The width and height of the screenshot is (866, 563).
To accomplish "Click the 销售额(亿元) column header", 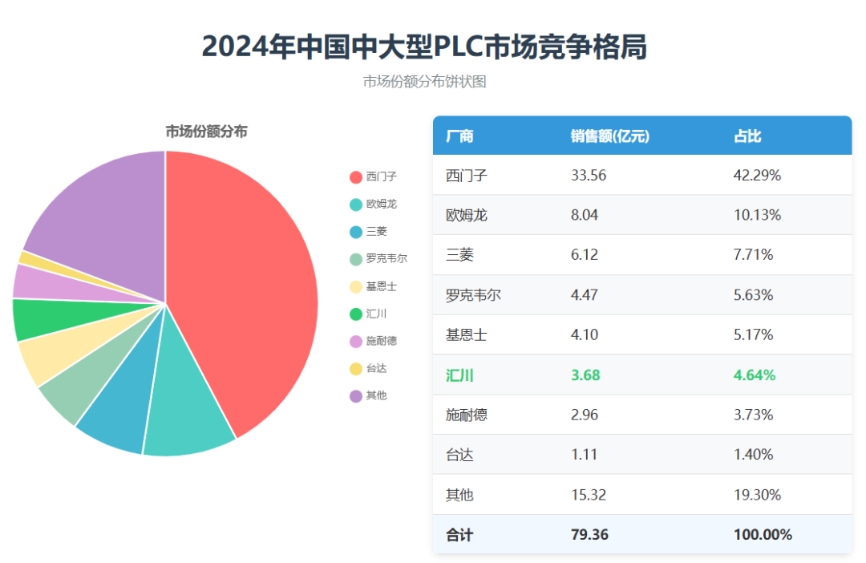I will point(609,136).
